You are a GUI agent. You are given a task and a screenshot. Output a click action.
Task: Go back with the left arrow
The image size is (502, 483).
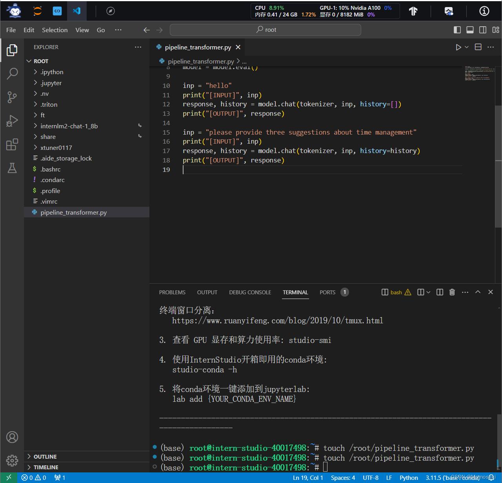147,30
